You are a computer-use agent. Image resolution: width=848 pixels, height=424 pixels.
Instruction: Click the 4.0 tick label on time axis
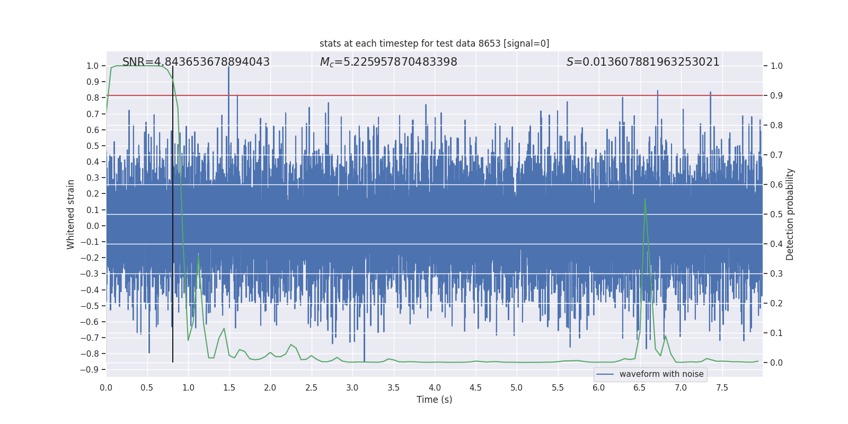click(435, 387)
